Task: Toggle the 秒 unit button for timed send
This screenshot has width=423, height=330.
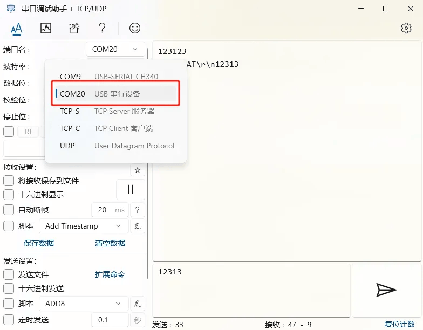Action: point(138,320)
